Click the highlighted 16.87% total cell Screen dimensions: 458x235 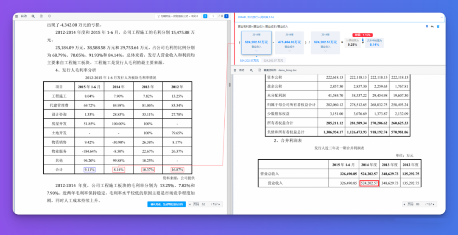pos(177,169)
